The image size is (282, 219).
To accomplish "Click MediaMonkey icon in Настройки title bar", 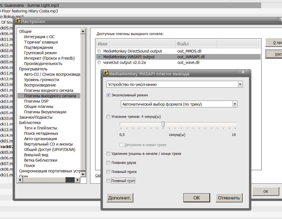I will (18, 21).
